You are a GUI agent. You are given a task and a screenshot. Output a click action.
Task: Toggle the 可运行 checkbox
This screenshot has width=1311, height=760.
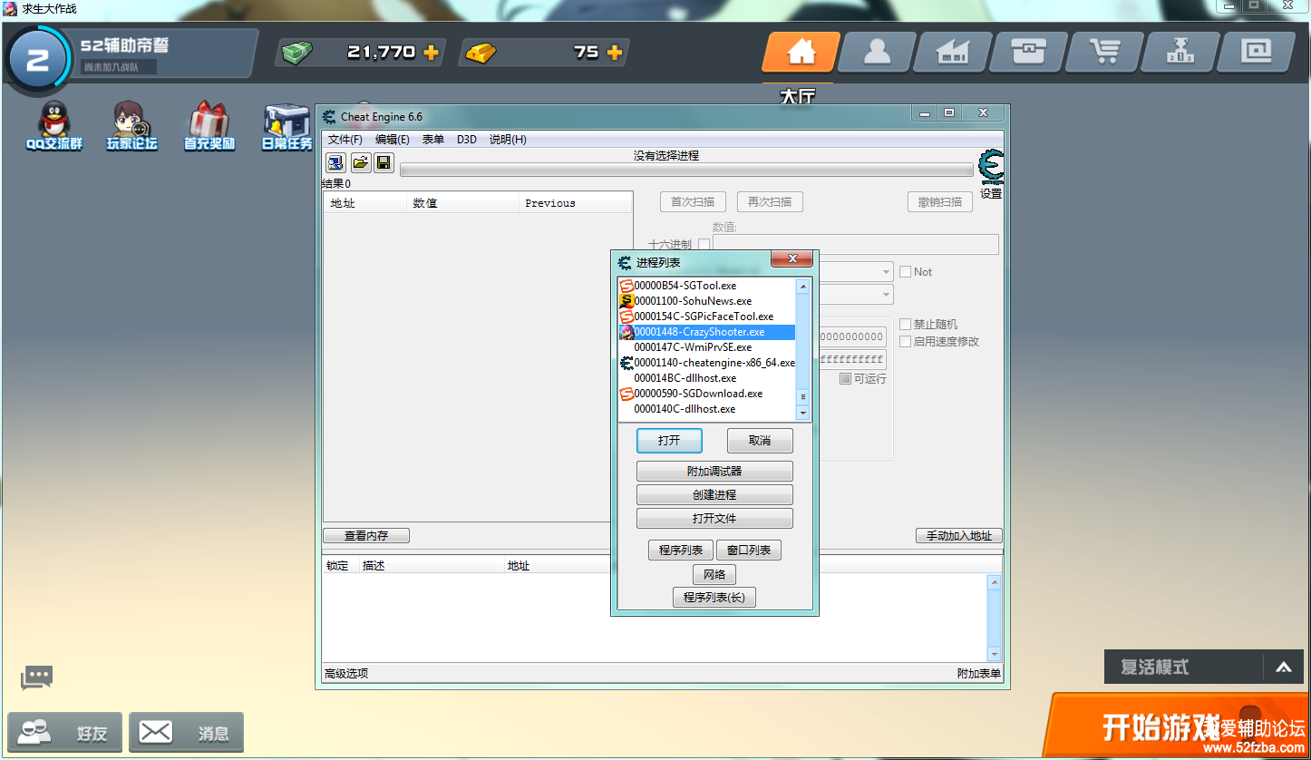click(845, 378)
